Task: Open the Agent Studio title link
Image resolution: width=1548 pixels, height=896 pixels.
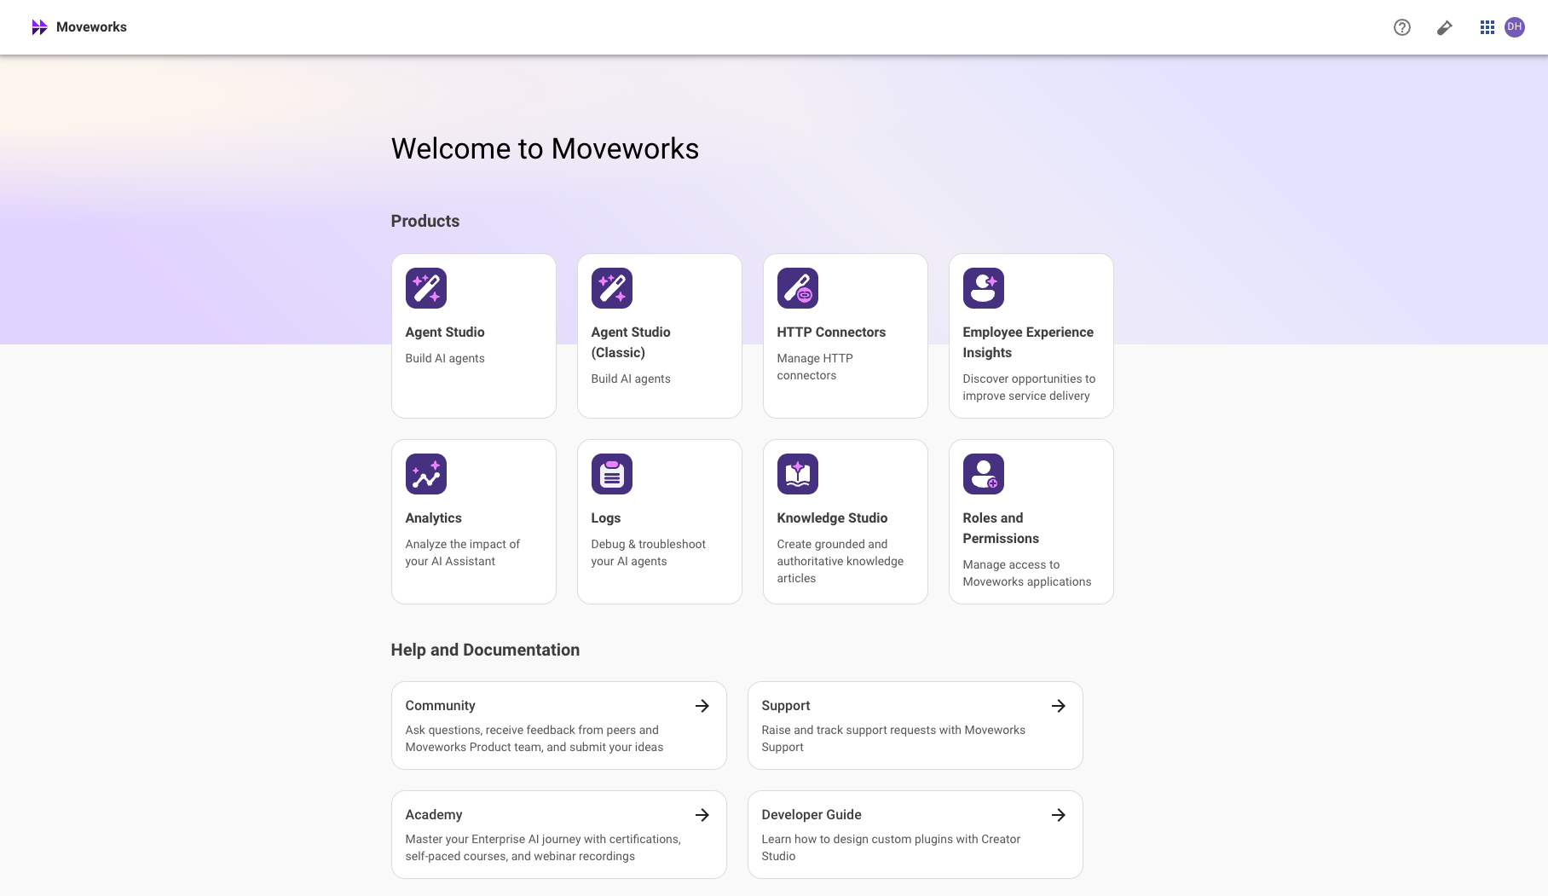Action: [x=445, y=332]
